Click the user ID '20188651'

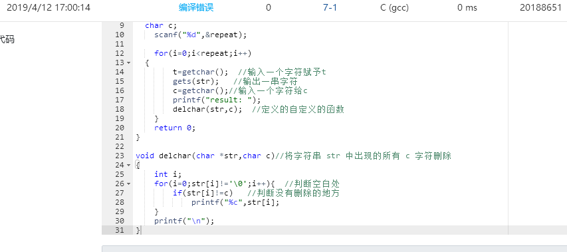pos(540,7)
